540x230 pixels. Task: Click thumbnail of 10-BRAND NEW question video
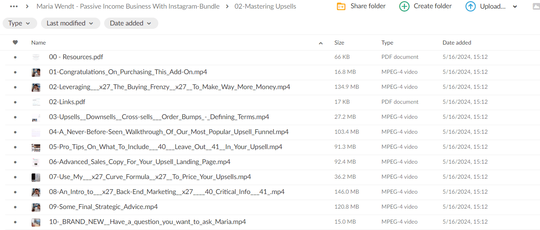click(x=36, y=222)
